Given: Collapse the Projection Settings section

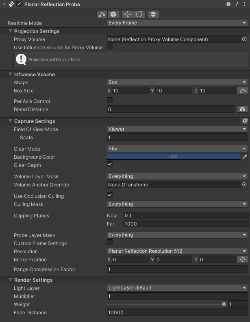Looking at the screenshot, I should point(11,31).
